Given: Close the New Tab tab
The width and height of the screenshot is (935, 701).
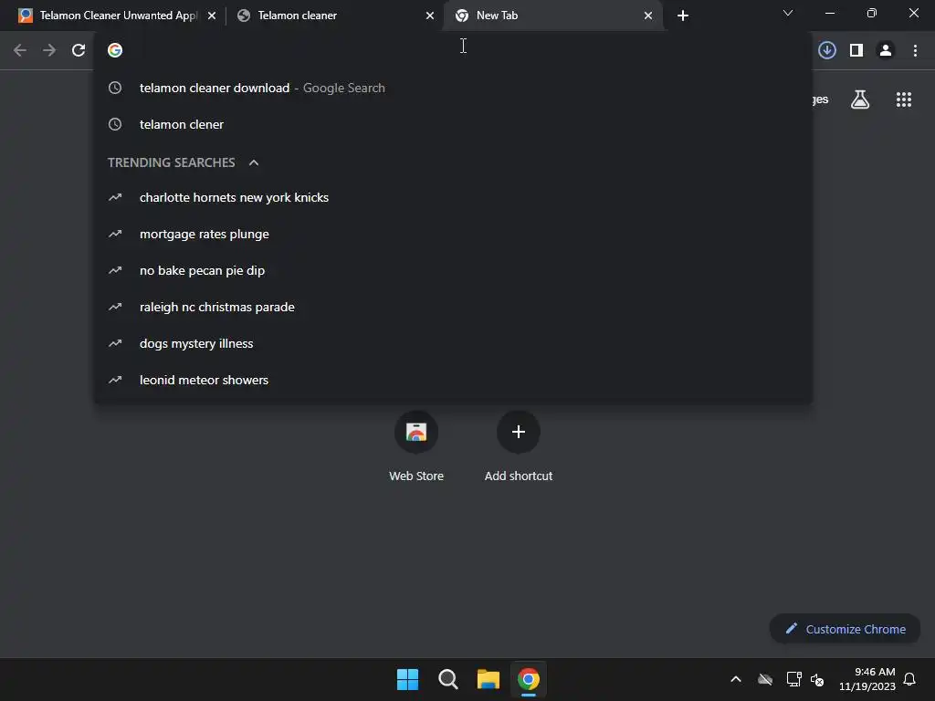Looking at the screenshot, I should click(648, 16).
